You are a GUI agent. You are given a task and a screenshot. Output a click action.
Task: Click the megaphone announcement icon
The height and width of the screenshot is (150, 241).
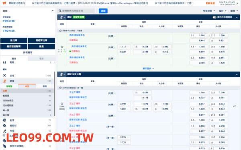coord(4,3)
